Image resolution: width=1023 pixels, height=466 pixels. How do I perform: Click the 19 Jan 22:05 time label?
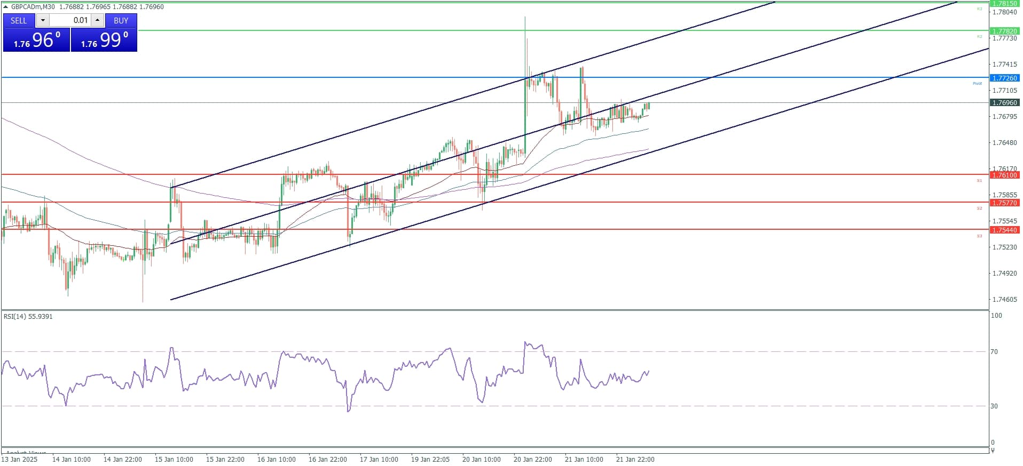pyautogui.click(x=430, y=459)
